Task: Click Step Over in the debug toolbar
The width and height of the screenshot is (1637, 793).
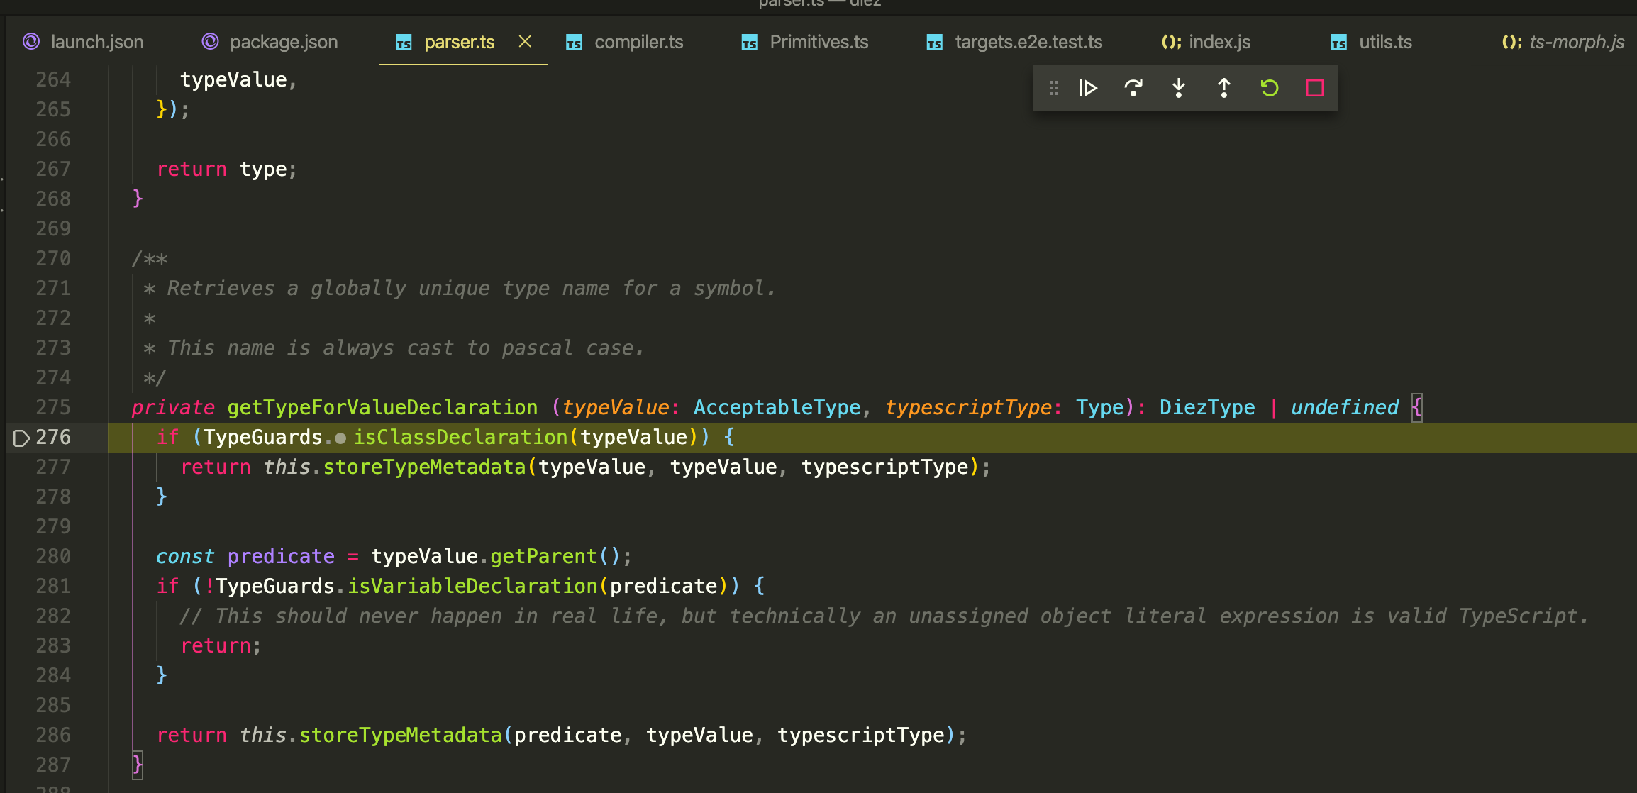Action: click(1133, 88)
